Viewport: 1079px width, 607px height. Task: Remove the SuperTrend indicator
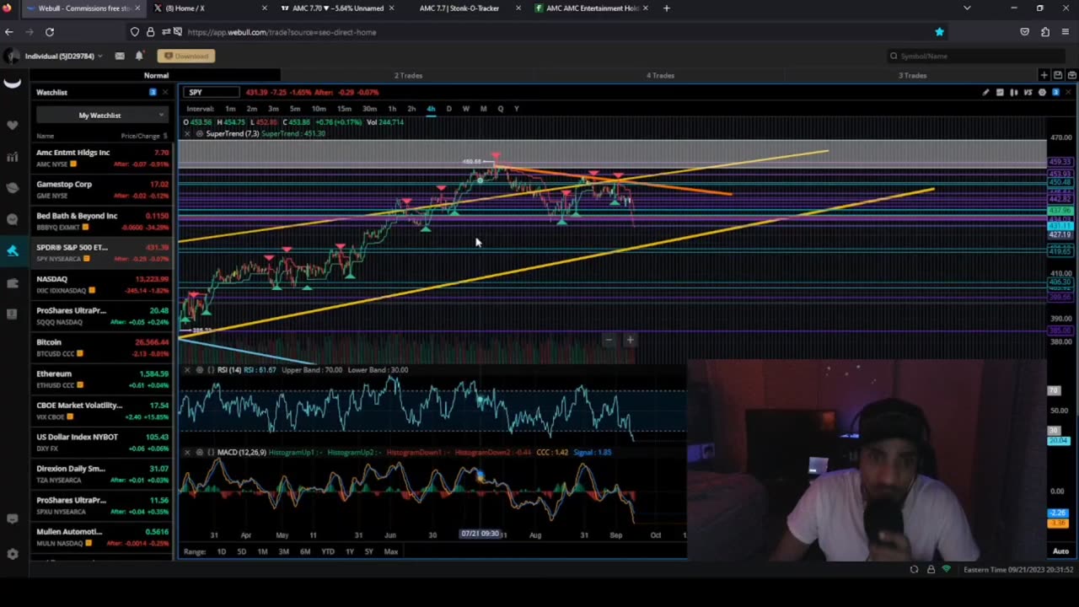coord(187,133)
